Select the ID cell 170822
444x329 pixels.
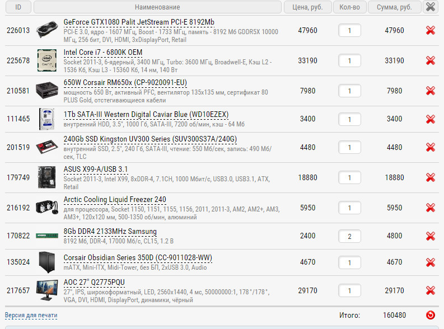tap(18, 236)
